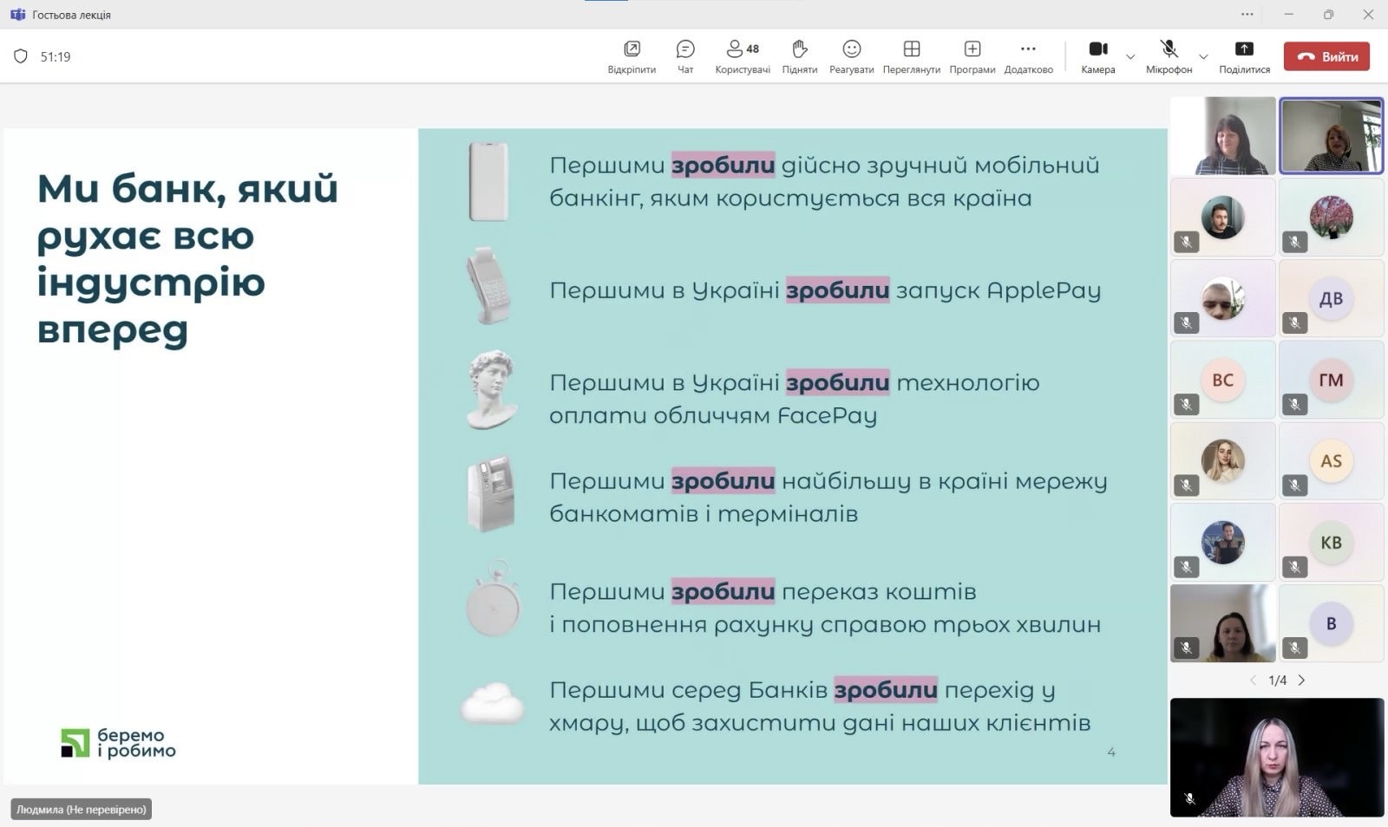Detach the shared content with Відкріпити
The image size is (1388, 827).
[632, 56]
